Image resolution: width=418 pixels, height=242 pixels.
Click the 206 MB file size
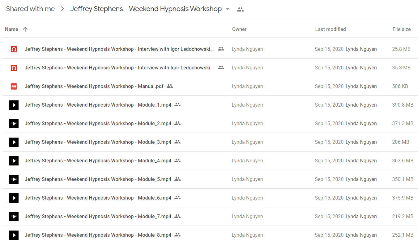click(x=401, y=142)
